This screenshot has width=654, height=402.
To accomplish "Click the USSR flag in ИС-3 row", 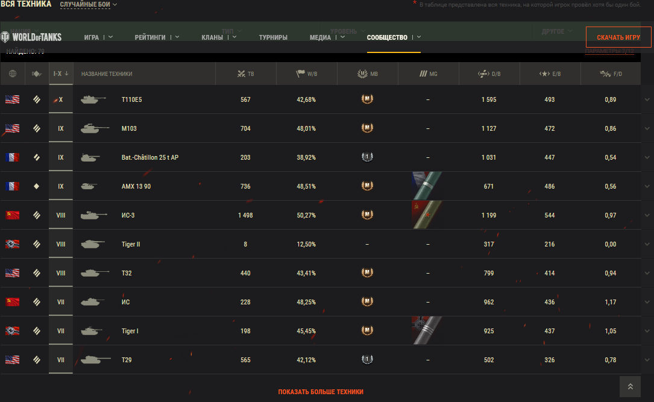I will pyautogui.click(x=13, y=215).
